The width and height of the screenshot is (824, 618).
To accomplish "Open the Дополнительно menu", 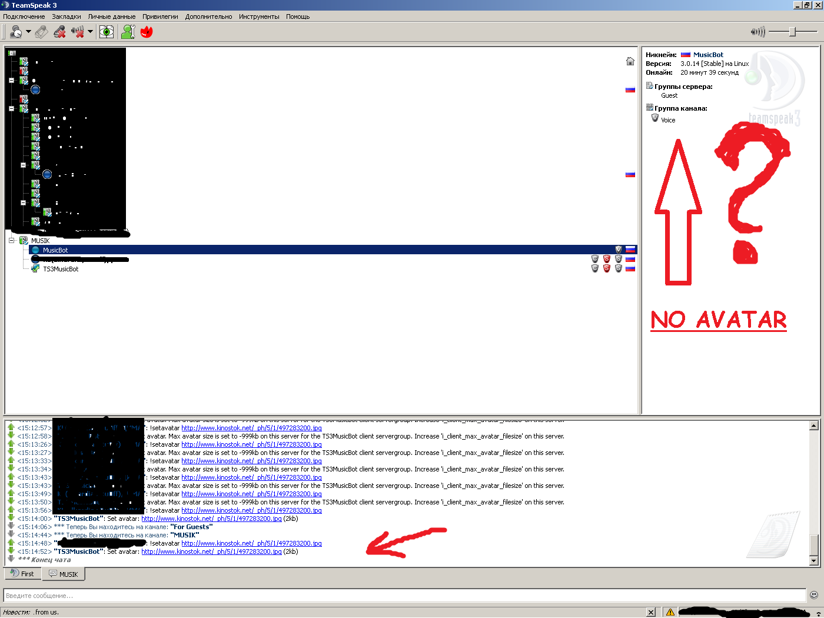I will click(208, 16).
